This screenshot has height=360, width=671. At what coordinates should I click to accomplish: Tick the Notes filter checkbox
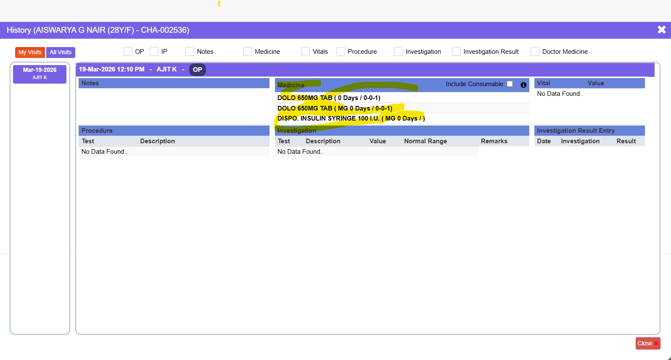190,52
